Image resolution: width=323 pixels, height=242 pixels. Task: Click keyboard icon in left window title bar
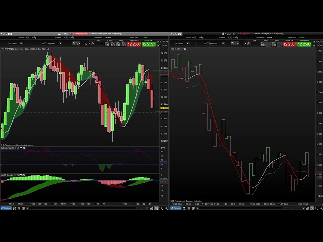coord(10,34)
